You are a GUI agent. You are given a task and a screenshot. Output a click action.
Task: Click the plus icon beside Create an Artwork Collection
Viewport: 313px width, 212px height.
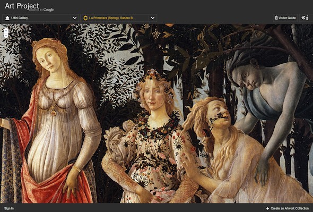[x=267, y=208]
